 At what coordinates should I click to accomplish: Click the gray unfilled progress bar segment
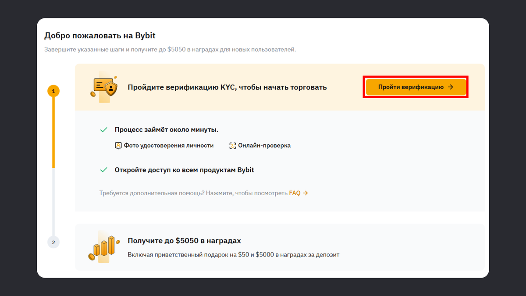point(53,202)
